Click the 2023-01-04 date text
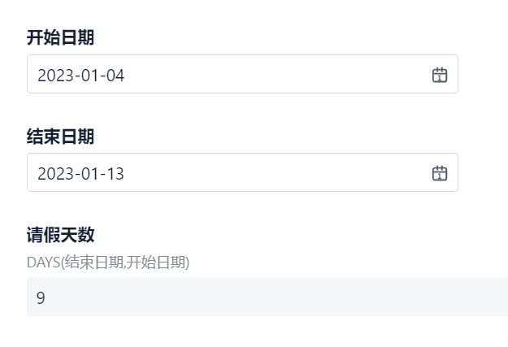 81,76
